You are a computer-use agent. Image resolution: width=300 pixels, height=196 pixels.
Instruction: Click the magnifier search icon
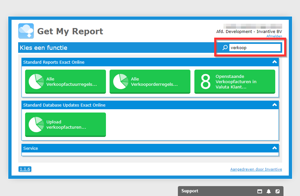pyautogui.click(x=225, y=48)
